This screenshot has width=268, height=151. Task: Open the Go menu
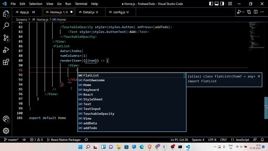click(x=59, y=4)
